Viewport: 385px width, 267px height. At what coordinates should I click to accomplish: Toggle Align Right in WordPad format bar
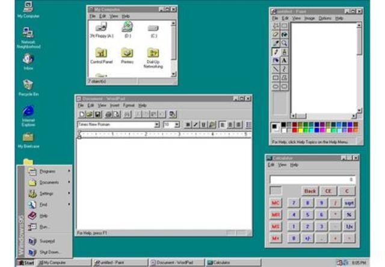coord(238,125)
